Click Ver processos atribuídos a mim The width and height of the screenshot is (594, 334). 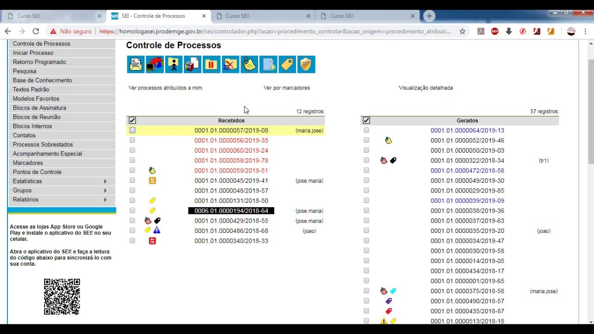pos(165,88)
